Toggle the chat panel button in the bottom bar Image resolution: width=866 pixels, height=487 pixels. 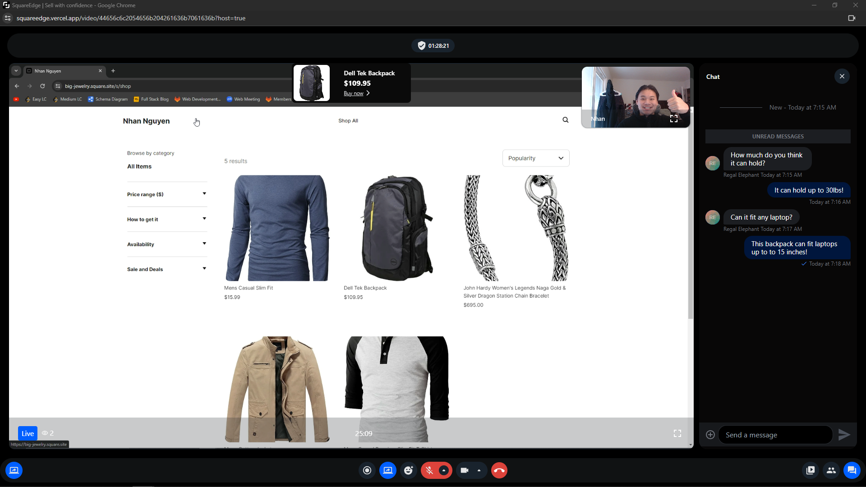coord(852,470)
